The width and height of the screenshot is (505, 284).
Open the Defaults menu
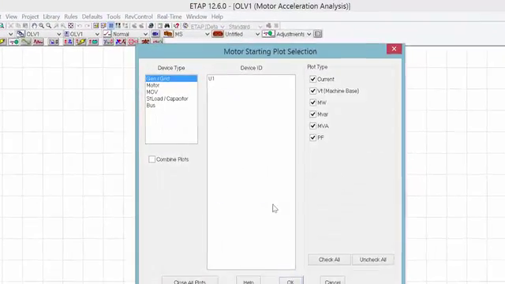pos(92,17)
